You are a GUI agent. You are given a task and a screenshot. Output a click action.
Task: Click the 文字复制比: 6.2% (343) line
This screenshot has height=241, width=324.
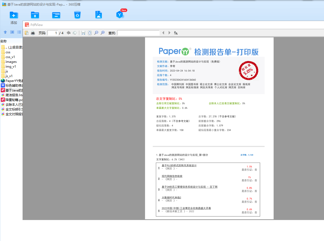(x=170, y=160)
